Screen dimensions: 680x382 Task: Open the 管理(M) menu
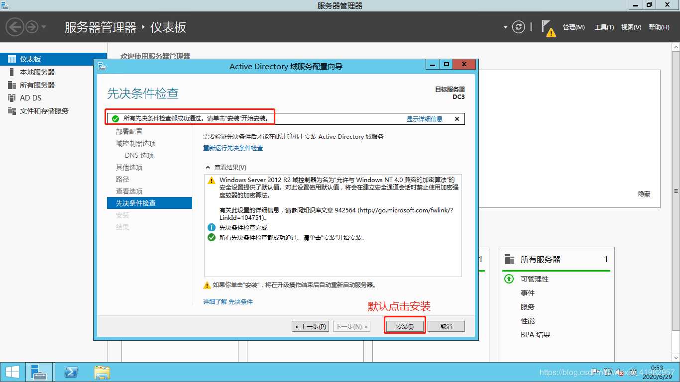click(574, 27)
